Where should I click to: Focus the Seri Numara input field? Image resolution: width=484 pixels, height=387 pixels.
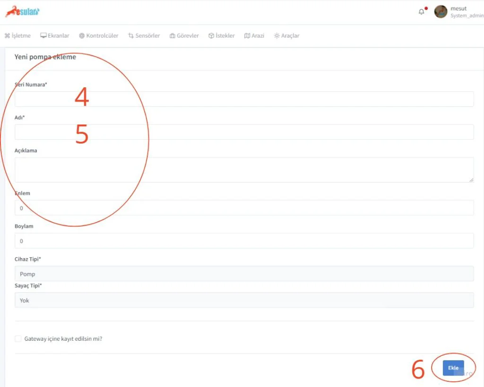(244, 99)
